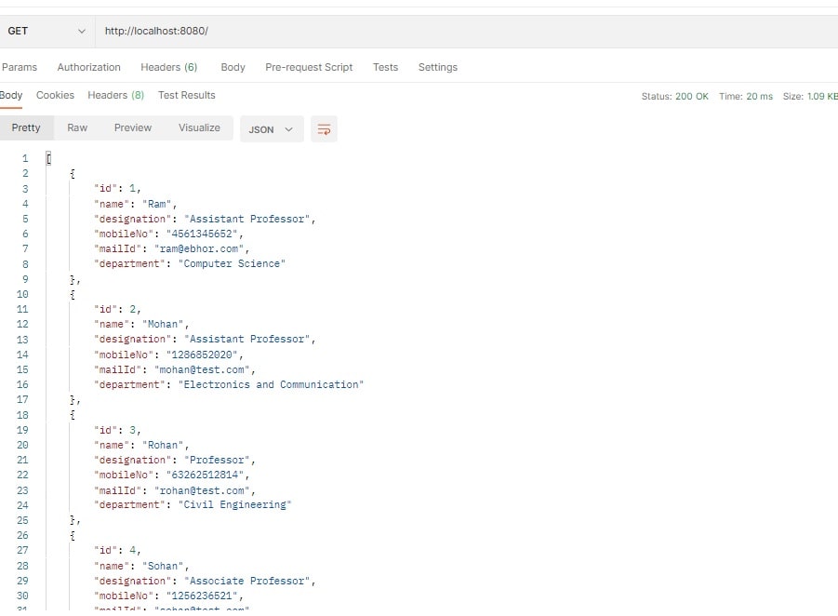This screenshot has height=616, width=838.
Task: Toggle line wrap icon in response viewer
Action: pyautogui.click(x=324, y=129)
